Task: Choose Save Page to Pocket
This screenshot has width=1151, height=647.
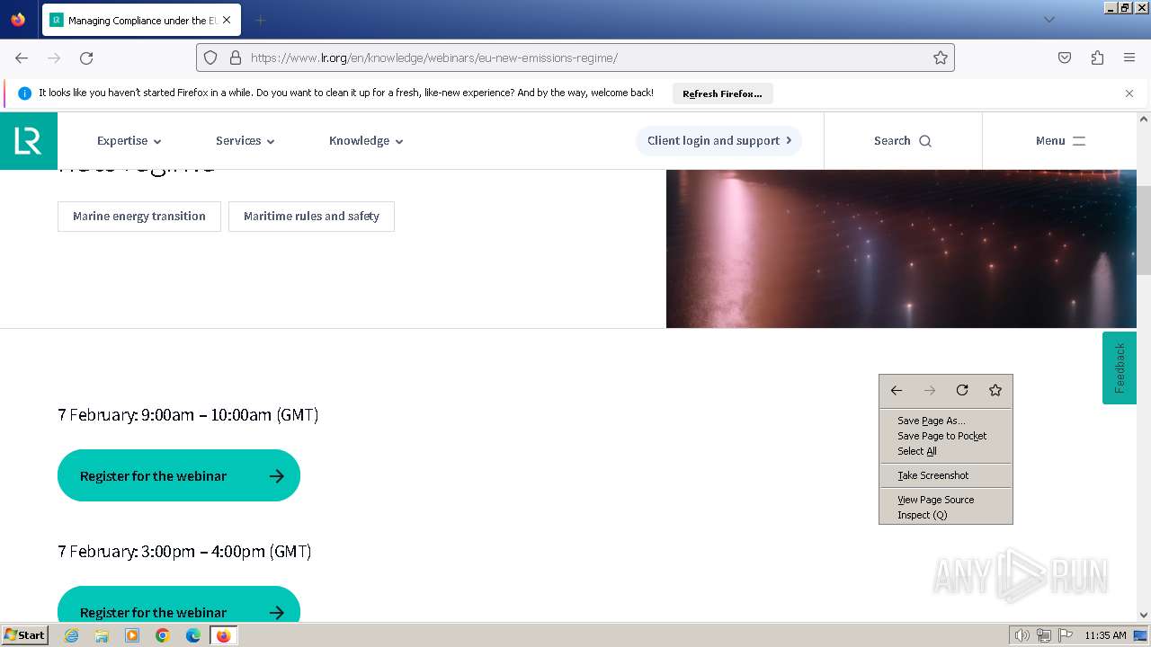Action: click(946, 436)
